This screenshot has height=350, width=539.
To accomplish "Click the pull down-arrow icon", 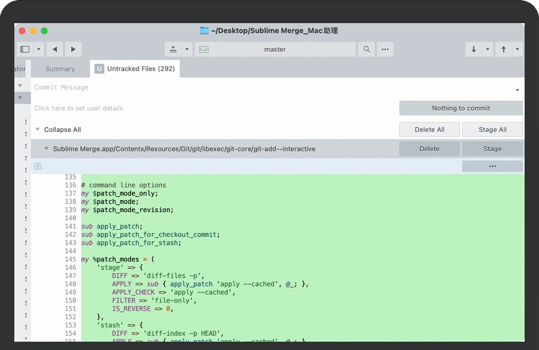I will [x=474, y=49].
